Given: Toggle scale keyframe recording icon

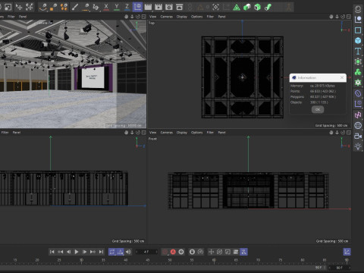Looking at the screenshot, I should tap(227, 252).
